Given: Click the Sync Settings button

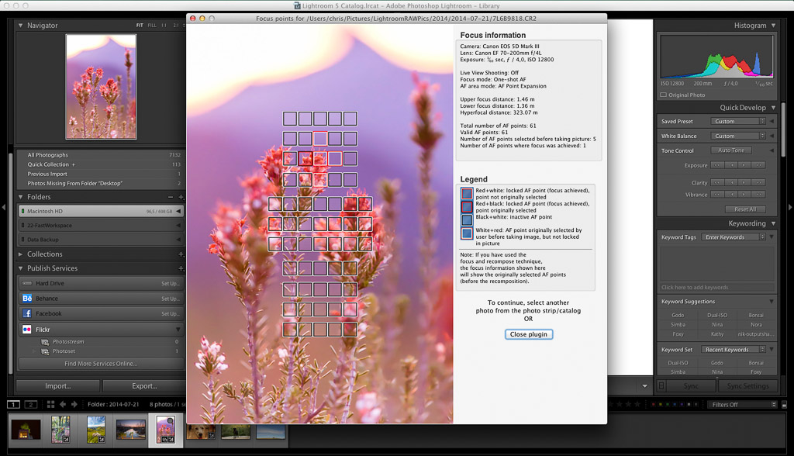Looking at the screenshot, I should [x=747, y=386].
